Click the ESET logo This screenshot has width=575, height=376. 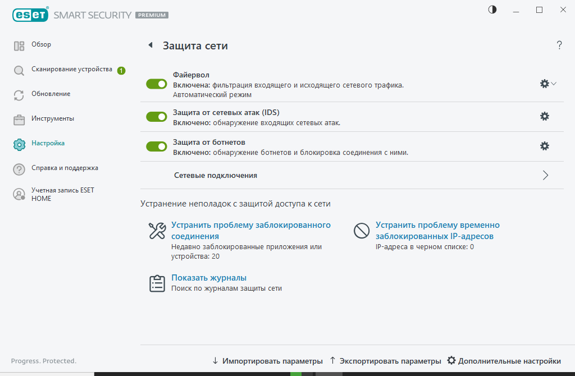click(30, 15)
